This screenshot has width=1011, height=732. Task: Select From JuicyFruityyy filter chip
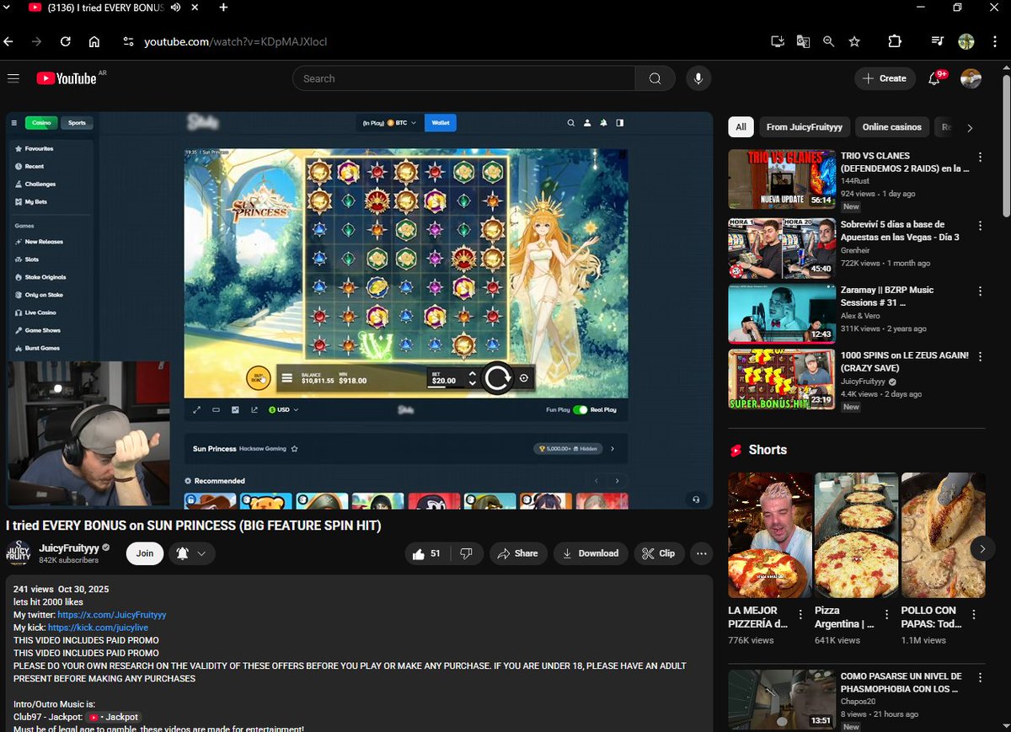(x=804, y=127)
